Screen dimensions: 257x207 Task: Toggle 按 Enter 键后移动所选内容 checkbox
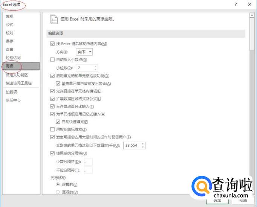[x=52, y=44]
